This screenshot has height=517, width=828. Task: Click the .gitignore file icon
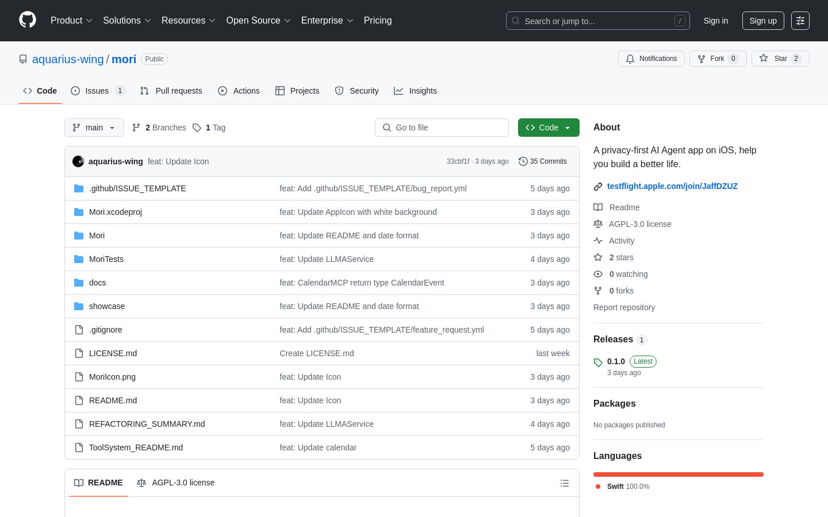coord(79,330)
